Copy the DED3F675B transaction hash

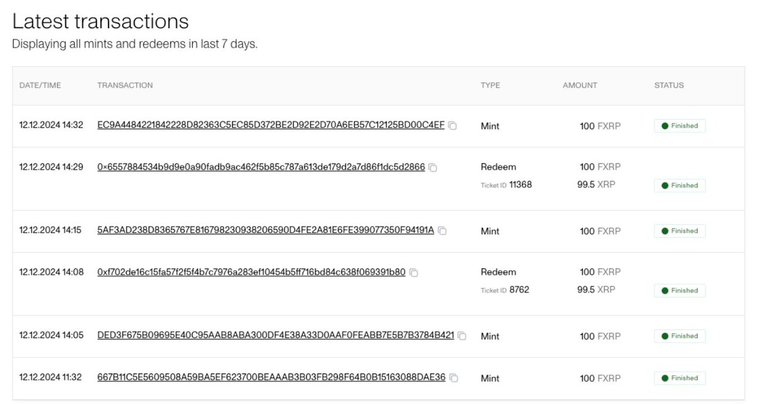click(462, 336)
